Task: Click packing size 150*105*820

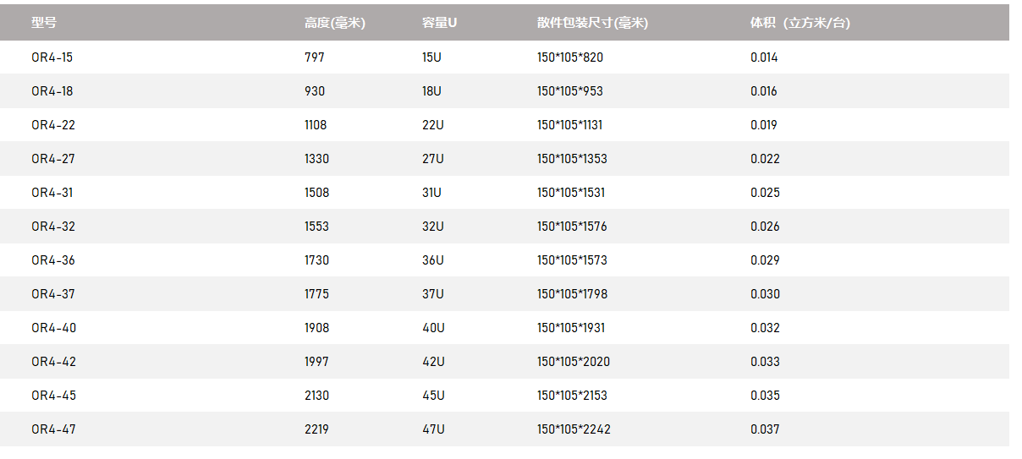Action: coord(570,57)
